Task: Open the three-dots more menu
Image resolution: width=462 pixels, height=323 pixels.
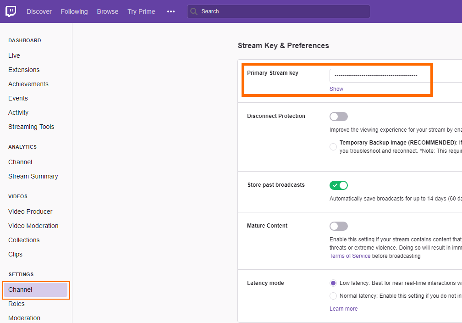Action: pyautogui.click(x=171, y=11)
